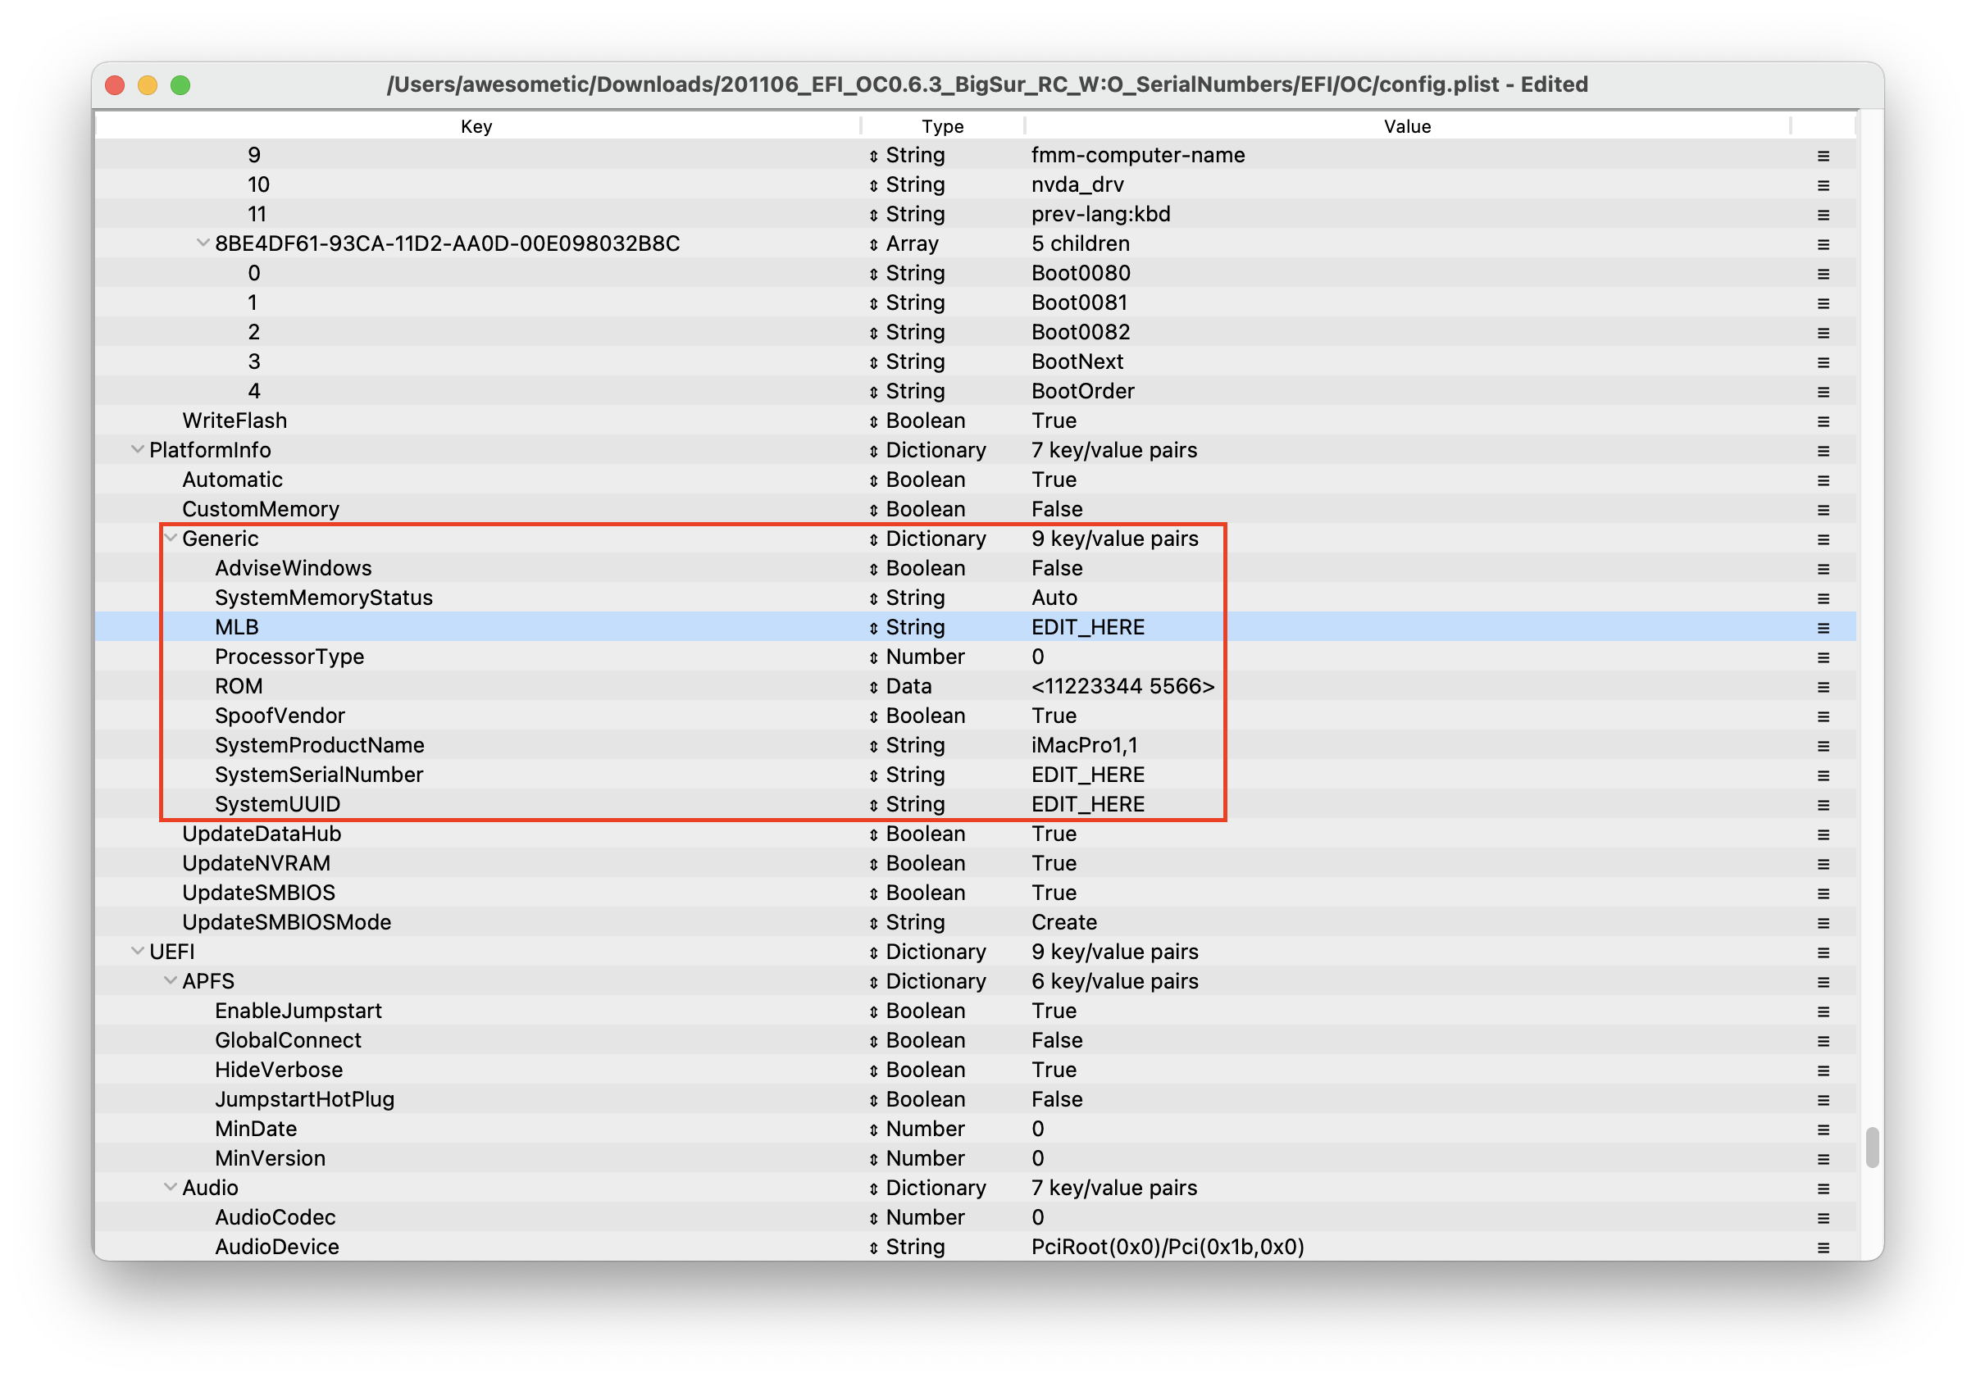Select the SystemSerialNumber EDIT_HERE value
Screen dimensions: 1976x1382
click(1087, 775)
